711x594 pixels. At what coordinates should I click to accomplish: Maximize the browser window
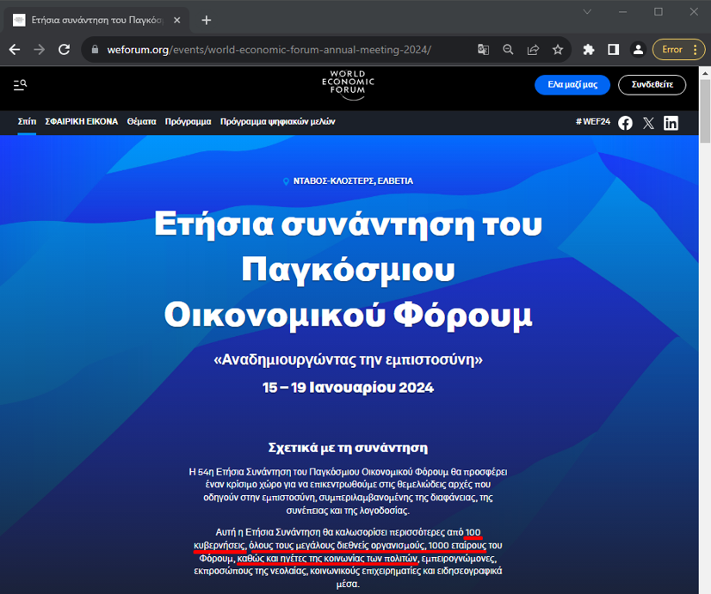(658, 12)
